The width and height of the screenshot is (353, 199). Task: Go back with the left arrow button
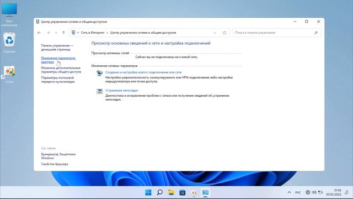tap(39, 33)
